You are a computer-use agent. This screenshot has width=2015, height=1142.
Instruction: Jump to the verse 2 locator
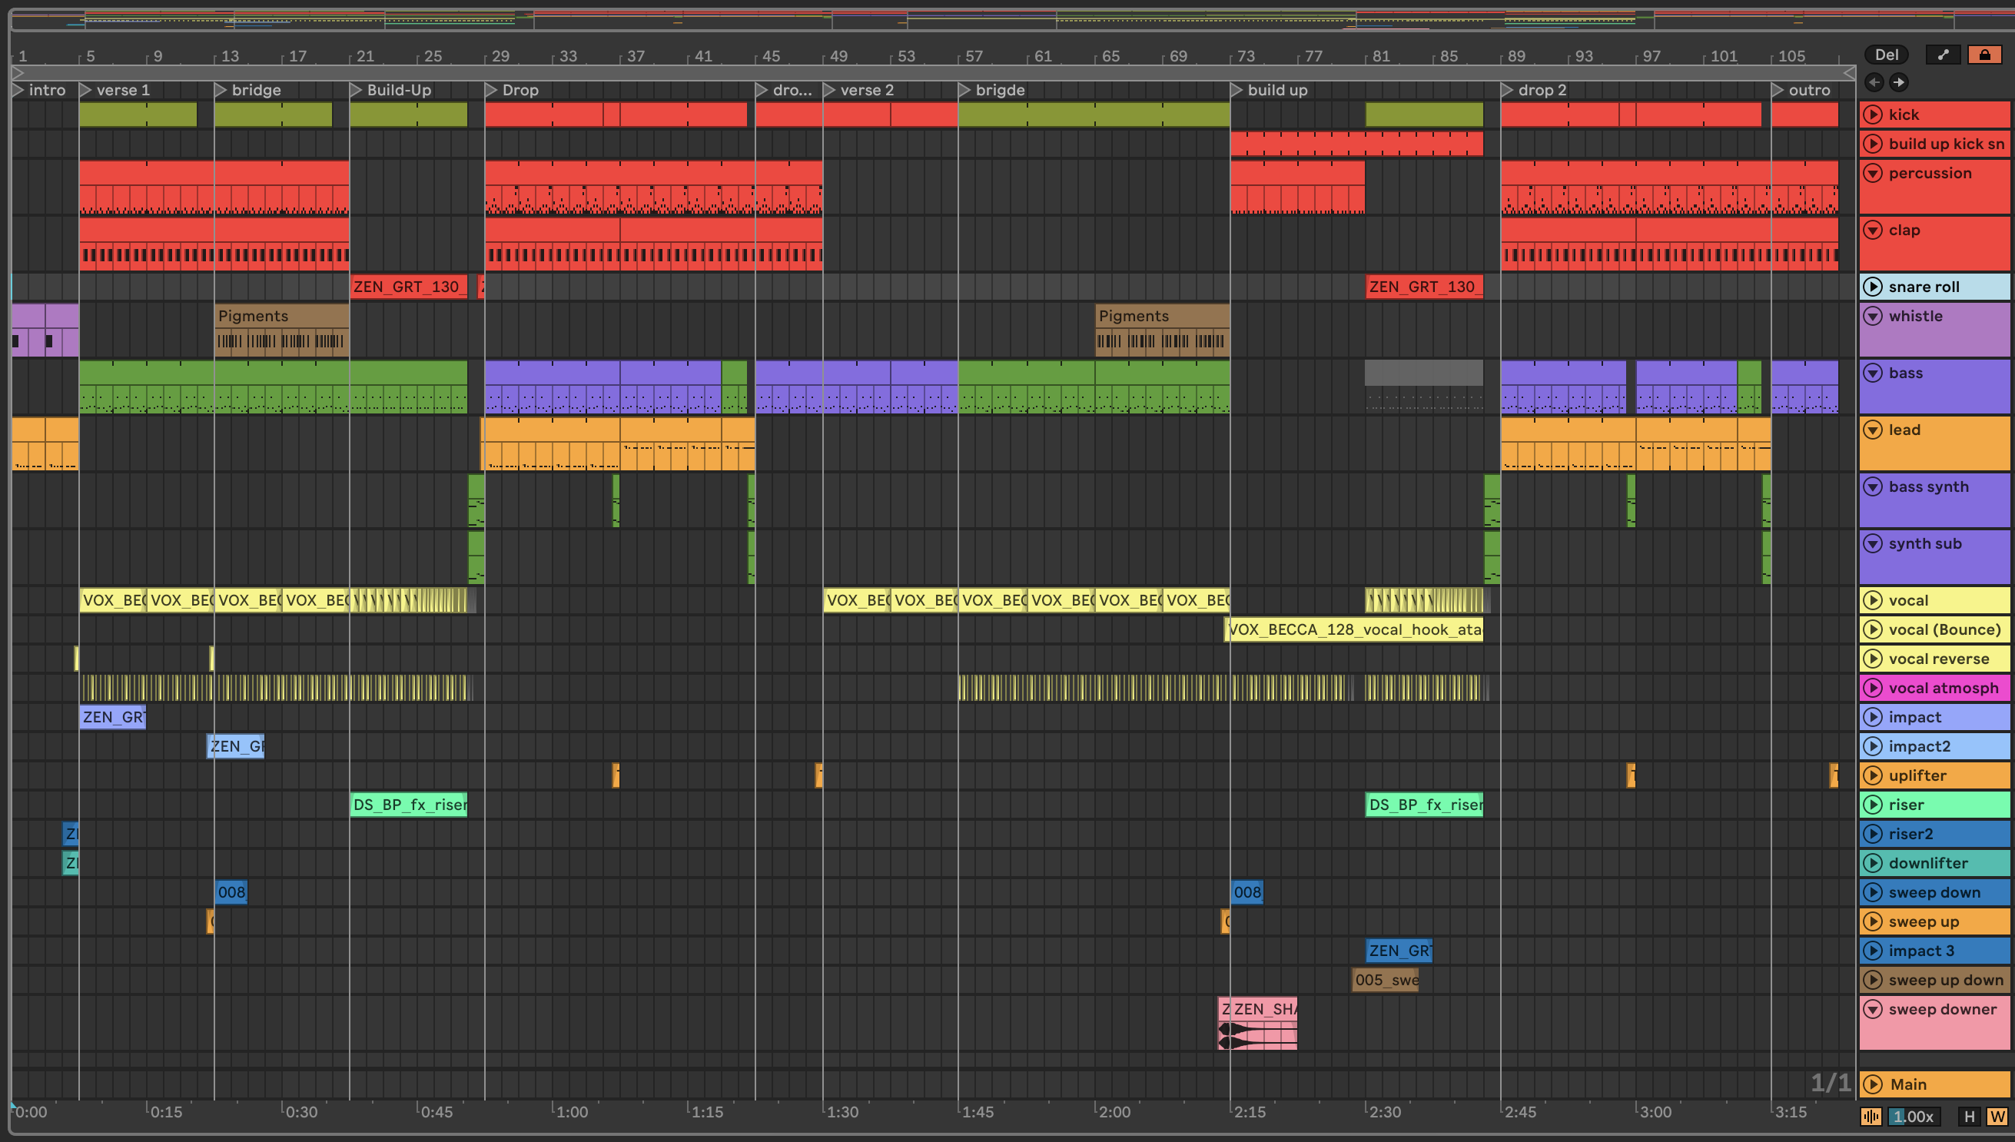pos(830,90)
